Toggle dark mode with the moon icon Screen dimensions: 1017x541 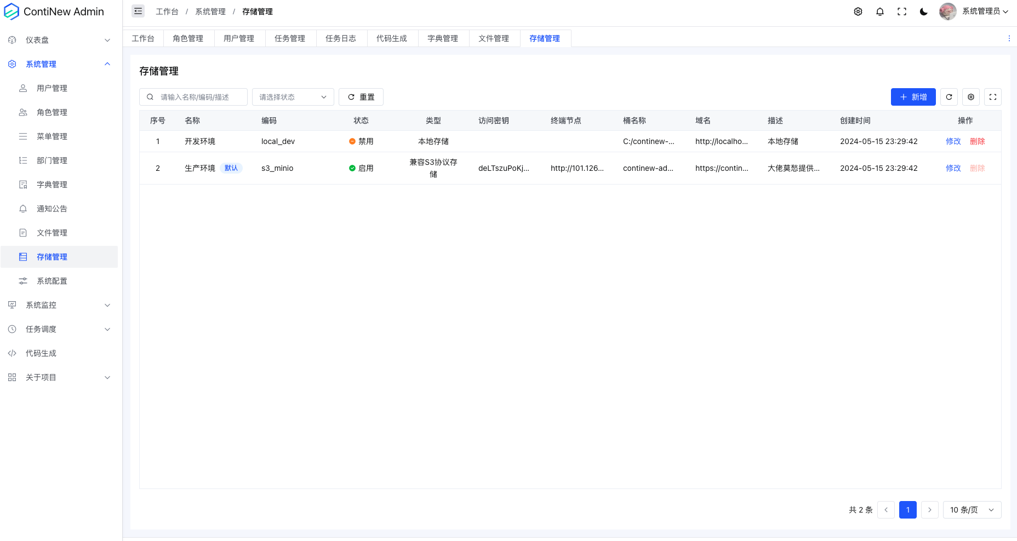coord(924,11)
